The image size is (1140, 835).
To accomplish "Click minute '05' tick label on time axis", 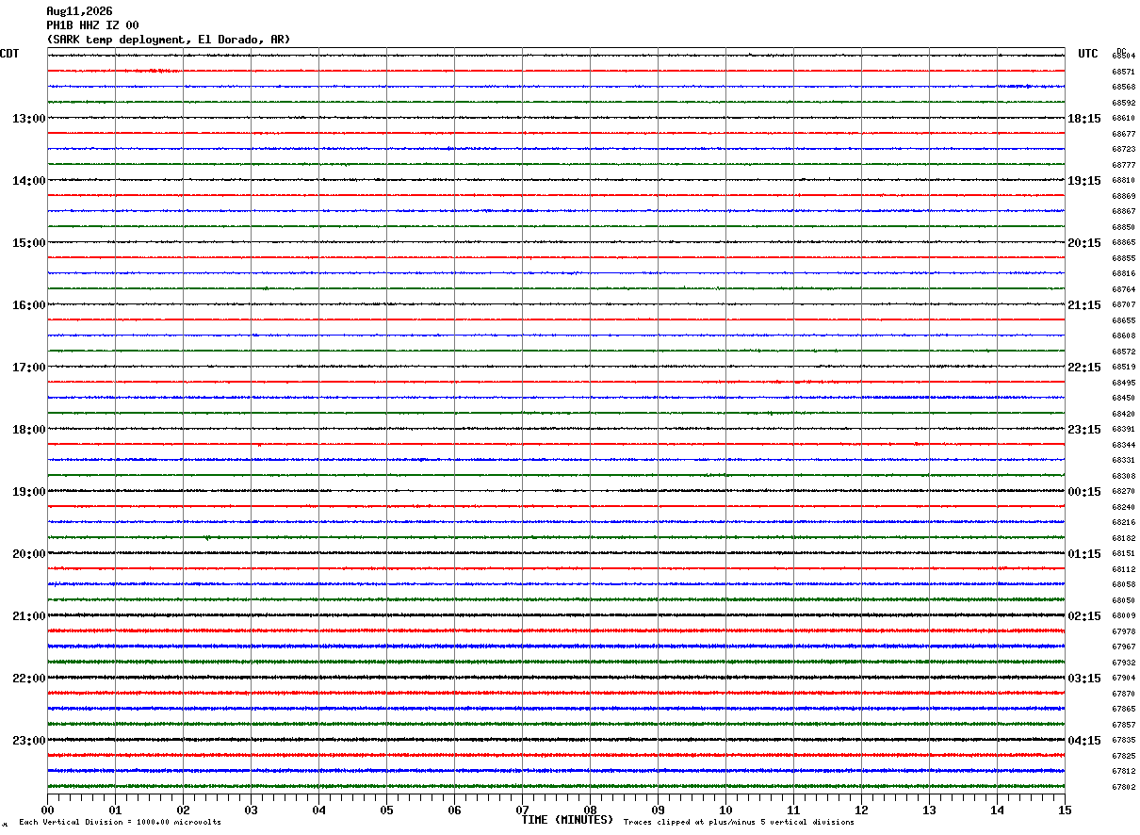I will pos(386,810).
